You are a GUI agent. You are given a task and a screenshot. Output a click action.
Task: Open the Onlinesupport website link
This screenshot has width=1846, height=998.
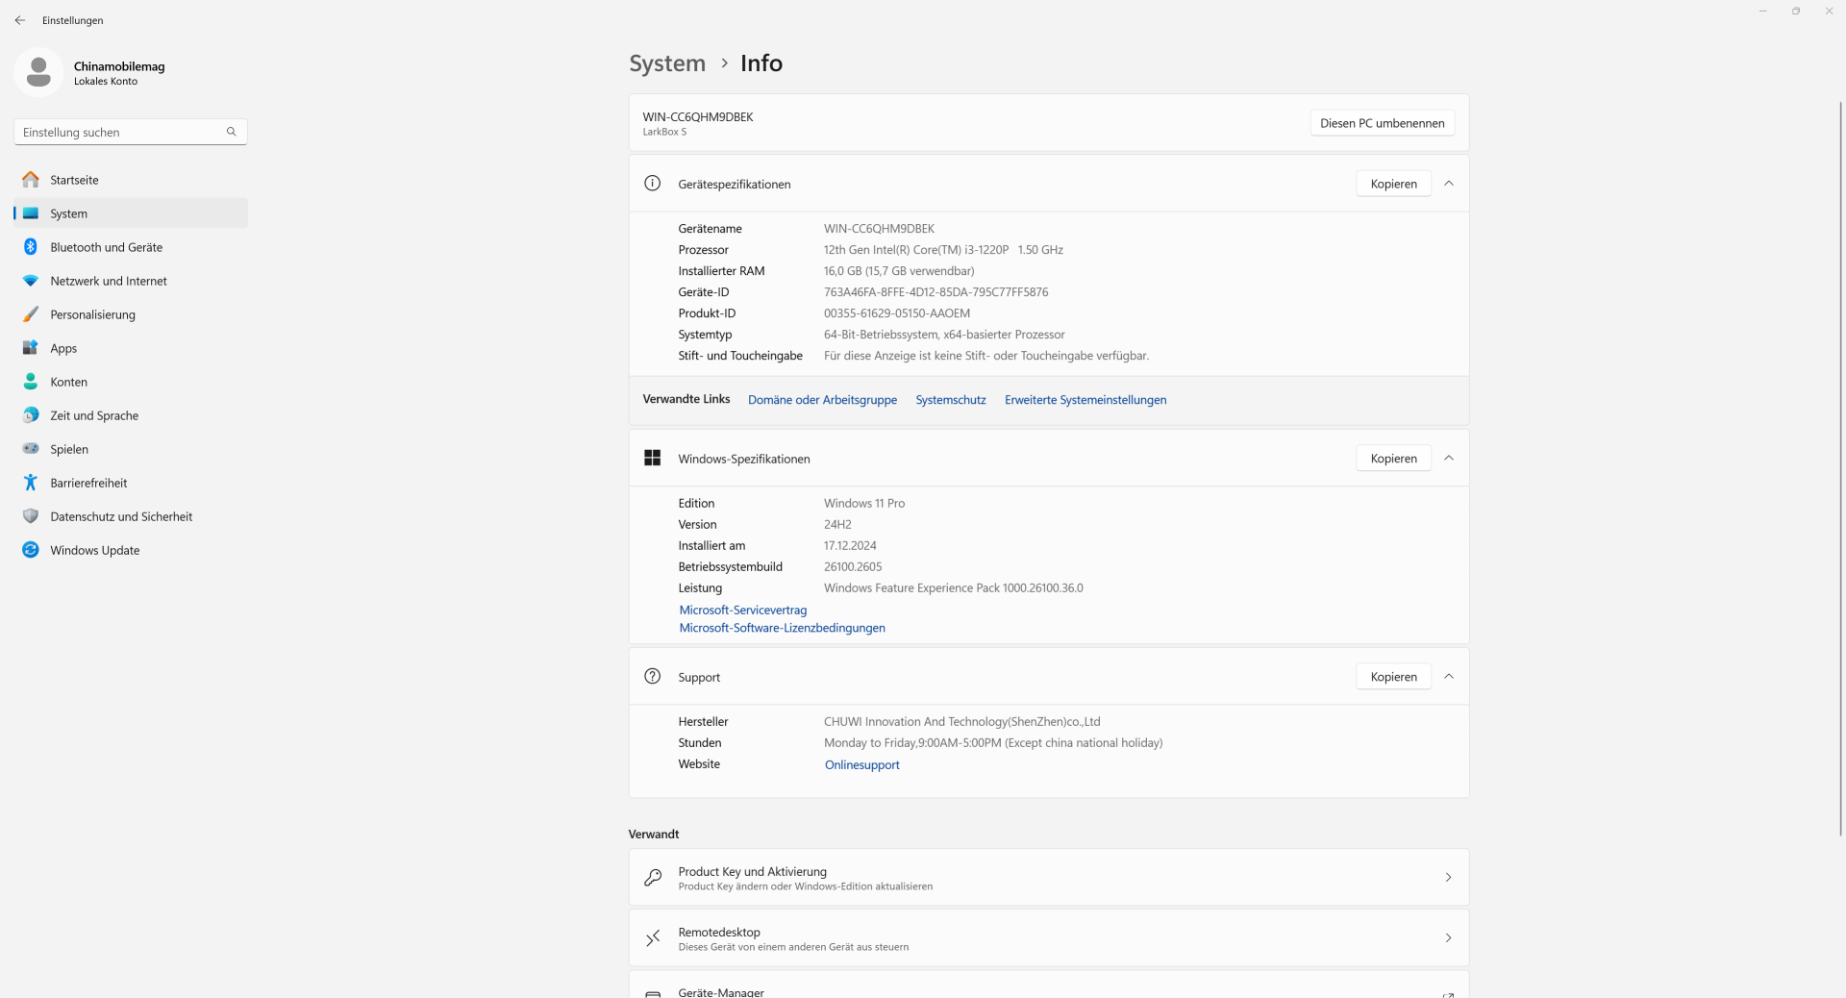[862, 765]
